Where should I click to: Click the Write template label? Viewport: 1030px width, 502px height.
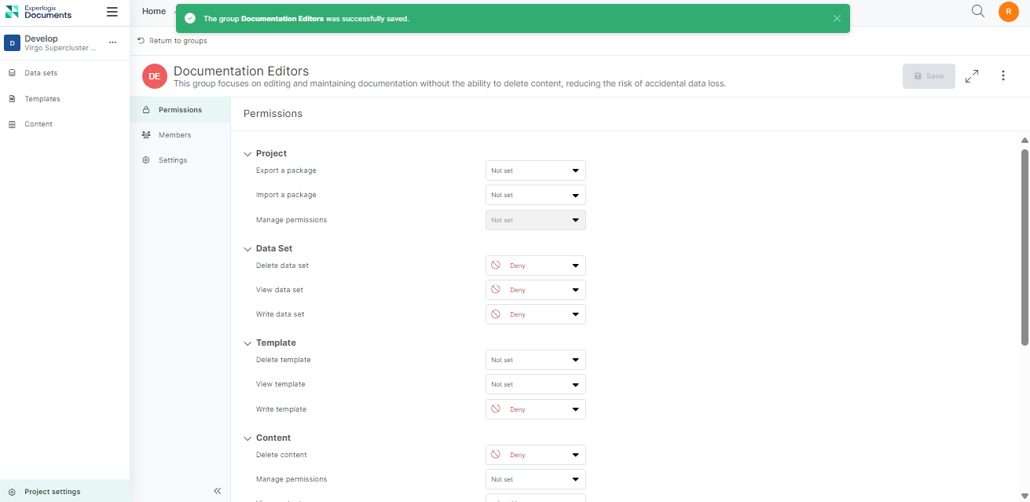[281, 409]
